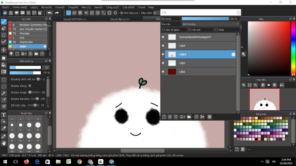Hide layer Lớp1
The height and width of the screenshot is (166, 296).
click(x=163, y=72)
